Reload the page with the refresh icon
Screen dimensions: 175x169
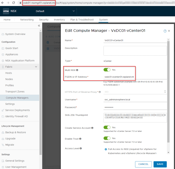(x=14, y=3)
